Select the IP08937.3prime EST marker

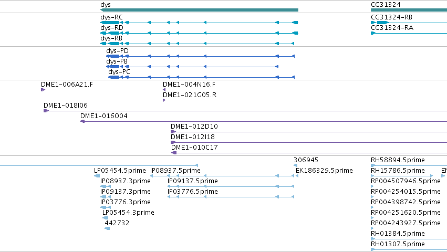click(x=106, y=186)
